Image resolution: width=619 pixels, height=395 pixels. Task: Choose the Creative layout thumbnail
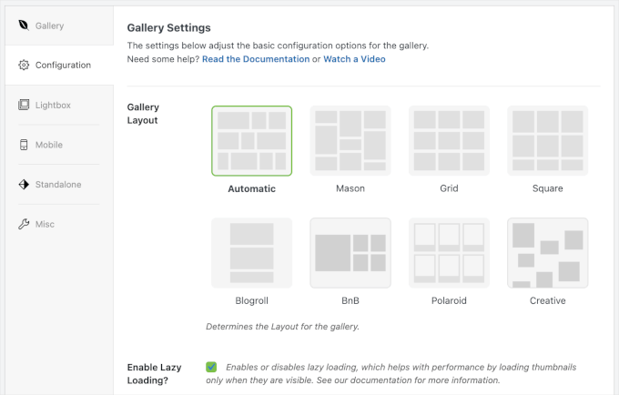coord(547,252)
